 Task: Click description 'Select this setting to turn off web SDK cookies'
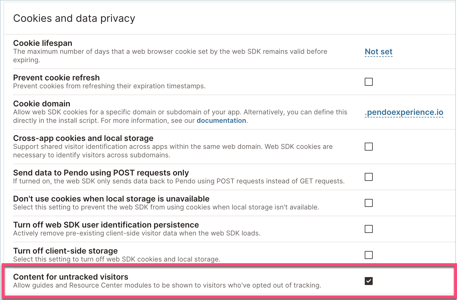117,259
